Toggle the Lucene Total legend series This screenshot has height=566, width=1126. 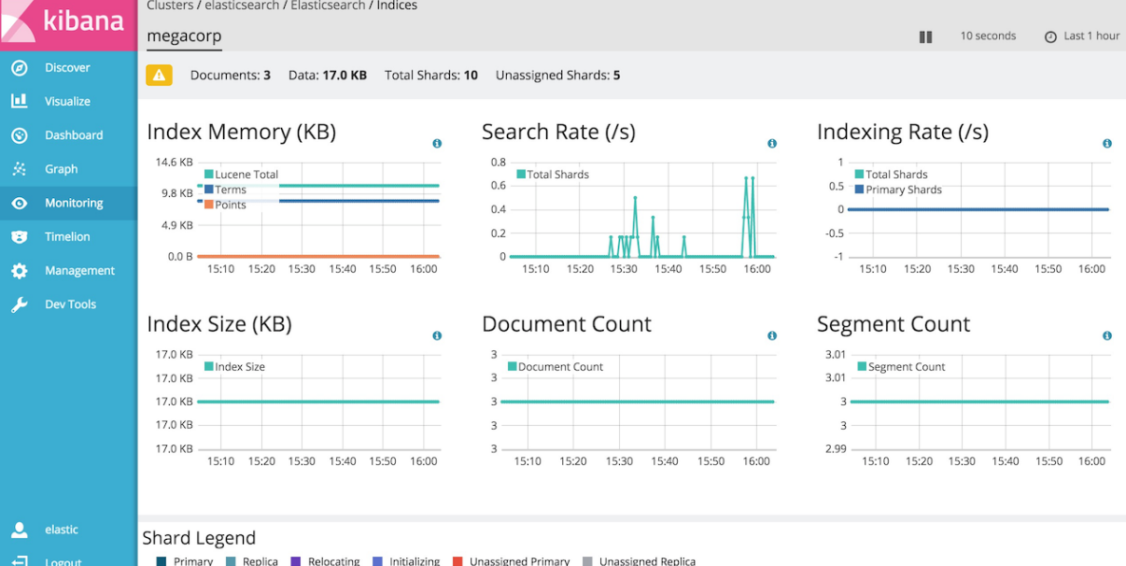click(246, 175)
